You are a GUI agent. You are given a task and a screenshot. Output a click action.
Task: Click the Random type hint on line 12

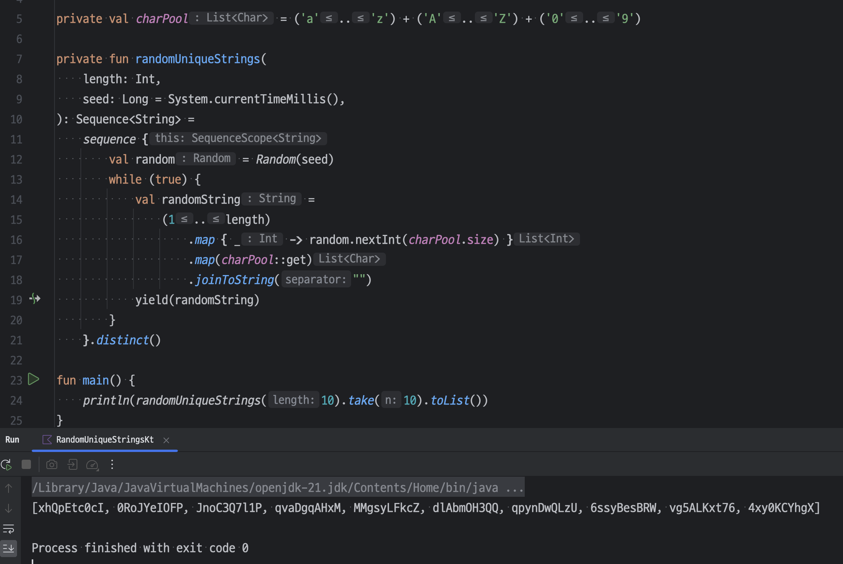206,158
